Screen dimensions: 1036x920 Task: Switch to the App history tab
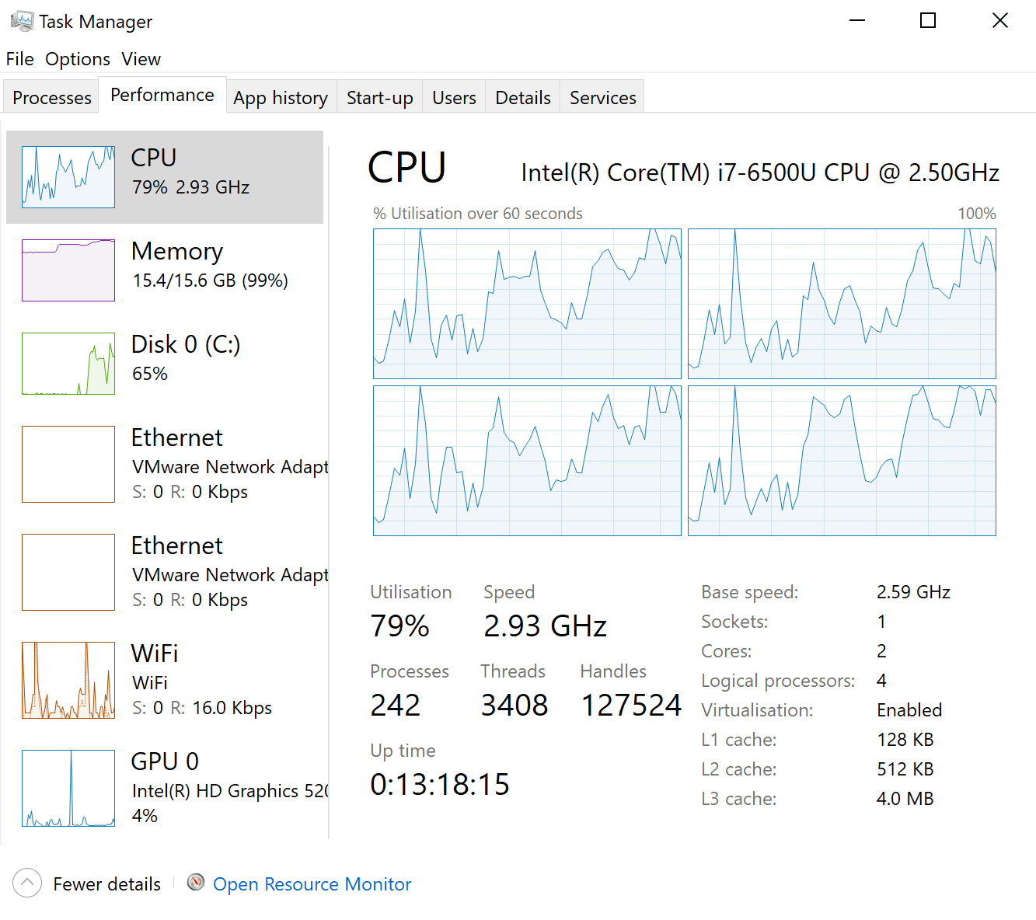[x=281, y=98]
